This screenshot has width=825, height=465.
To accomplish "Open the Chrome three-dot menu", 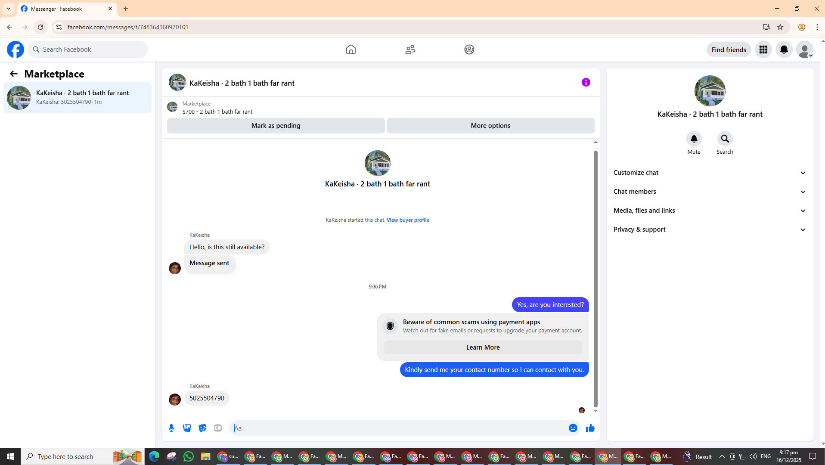I will coord(817,27).
